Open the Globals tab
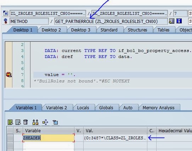Viewport: 192px width, 151px height. (x=106, y=108)
